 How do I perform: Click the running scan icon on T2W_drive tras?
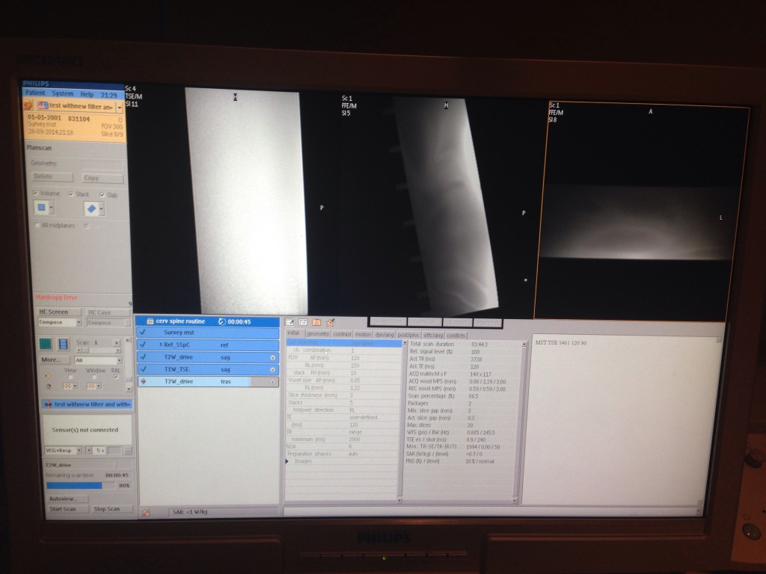144,381
